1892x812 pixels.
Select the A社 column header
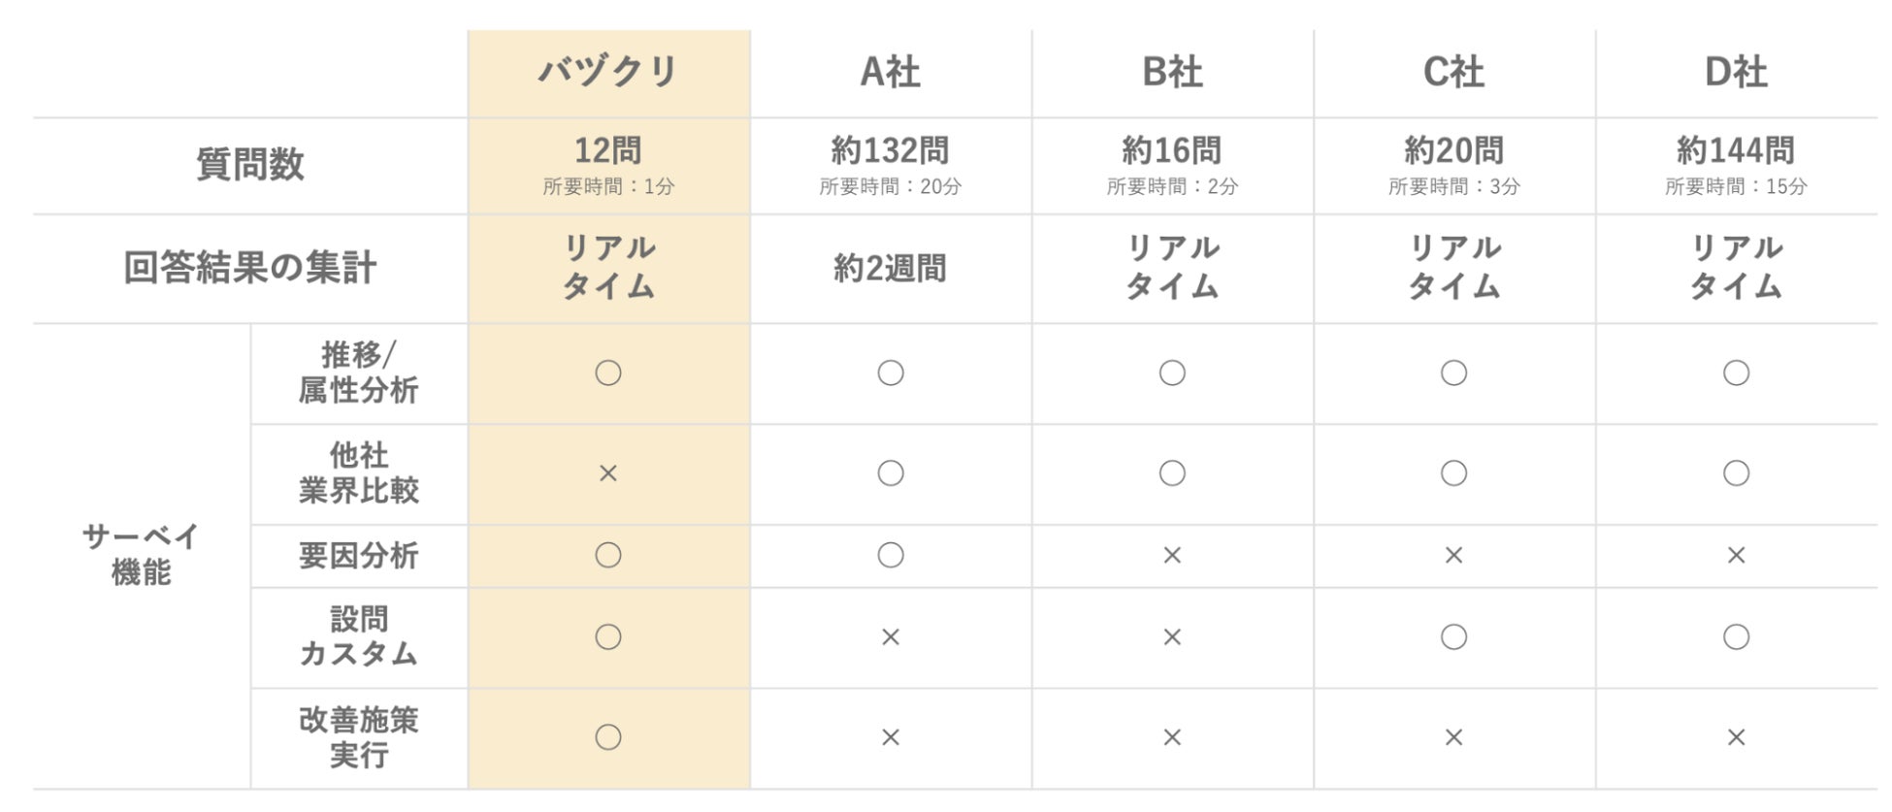point(891,72)
